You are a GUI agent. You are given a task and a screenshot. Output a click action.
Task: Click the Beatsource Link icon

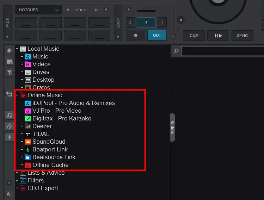28,157
